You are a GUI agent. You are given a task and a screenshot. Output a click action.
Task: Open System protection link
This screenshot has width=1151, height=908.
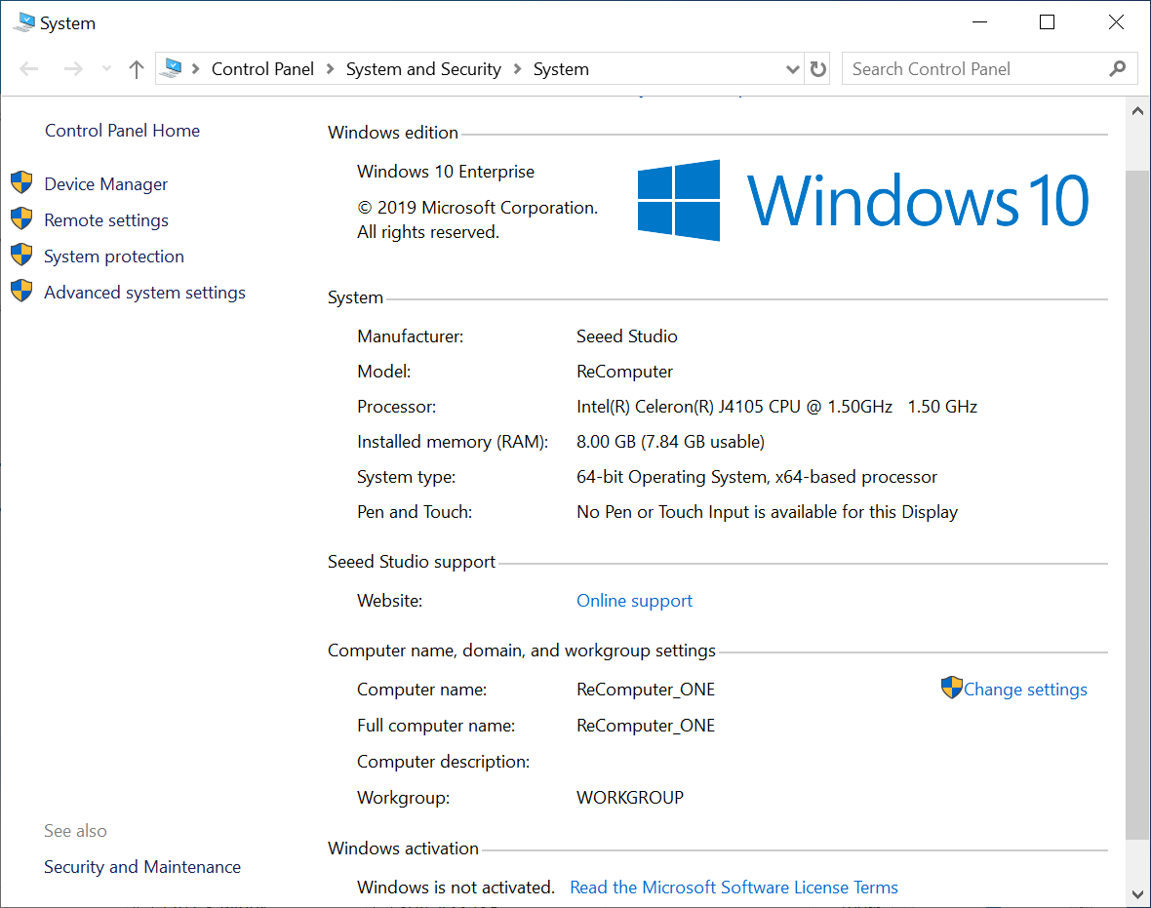tap(114, 257)
